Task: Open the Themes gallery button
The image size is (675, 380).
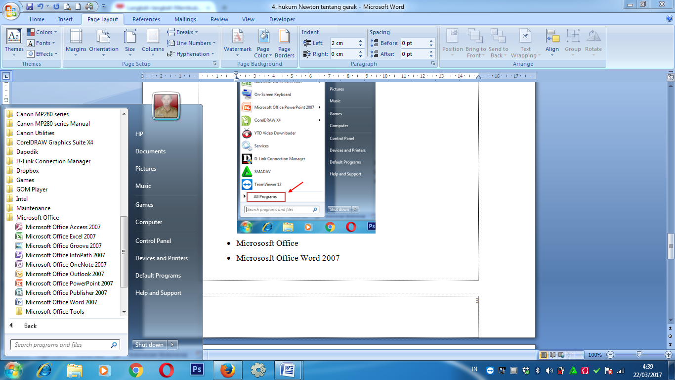Action: pyautogui.click(x=14, y=43)
